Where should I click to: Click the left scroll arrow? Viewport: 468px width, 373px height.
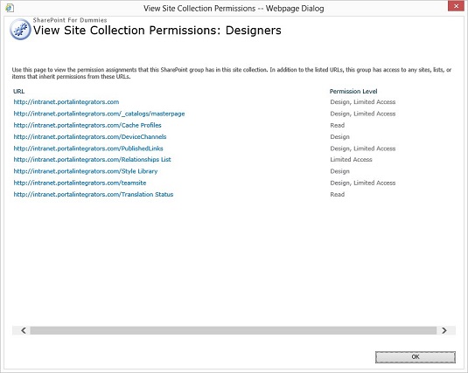(24, 330)
